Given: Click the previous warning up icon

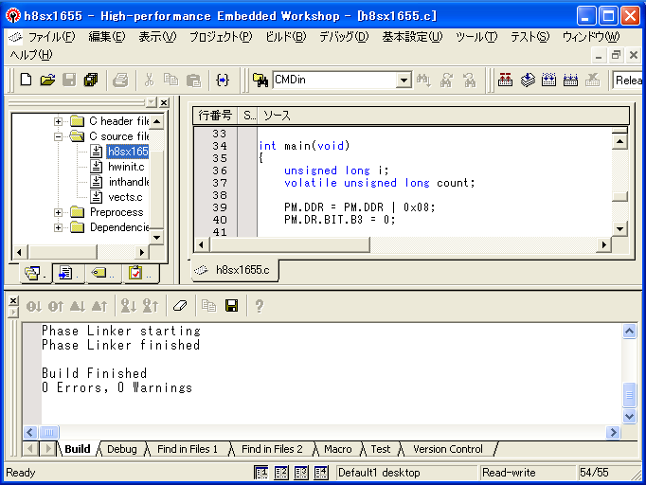Looking at the screenshot, I should pyautogui.click(x=99, y=306).
